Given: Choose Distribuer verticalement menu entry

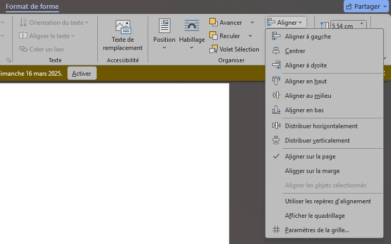Looking at the screenshot, I should (324, 141).
